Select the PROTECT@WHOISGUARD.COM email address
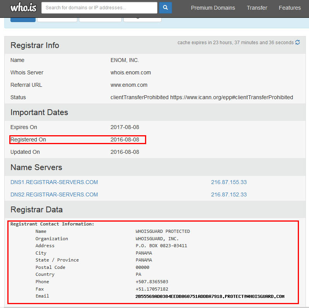Screen dimensions: 309x308 [x=210, y=296]
